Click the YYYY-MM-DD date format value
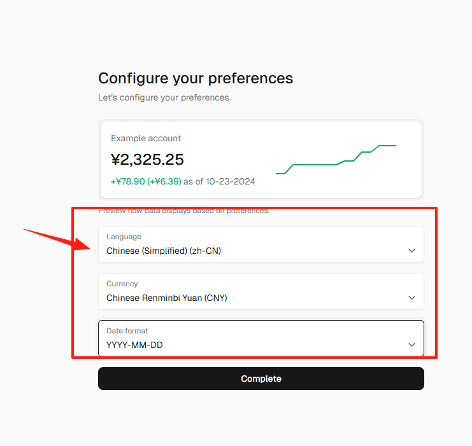Image resolution: width=472 pixels, height=446 pixels. (134, 345)
